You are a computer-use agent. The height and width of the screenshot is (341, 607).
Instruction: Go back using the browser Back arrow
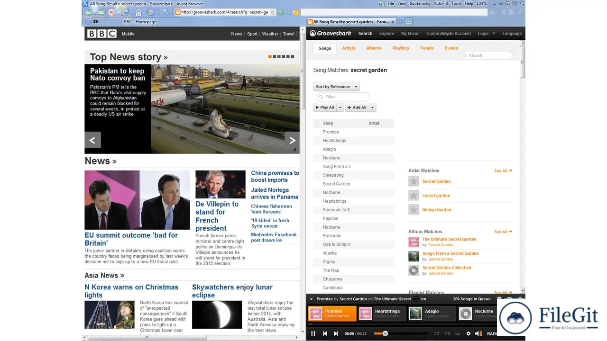[89, 12]
